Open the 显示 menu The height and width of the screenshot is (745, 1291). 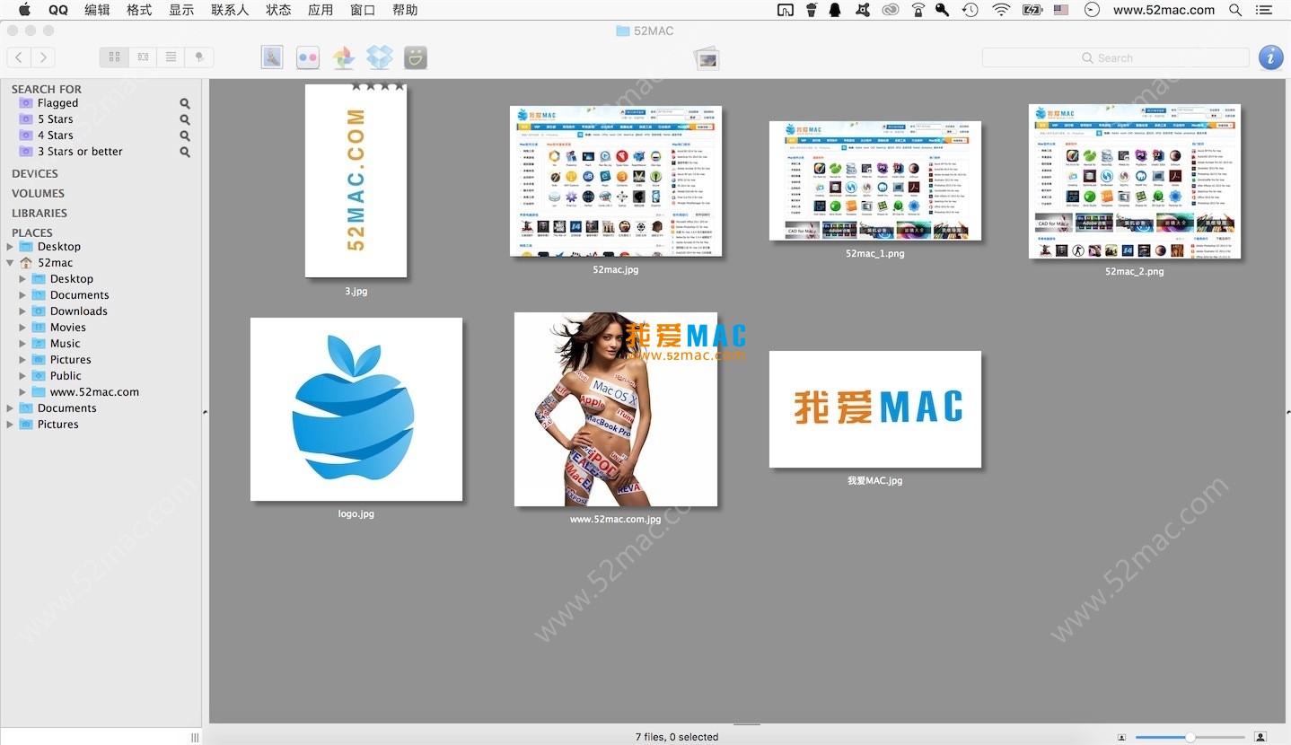click(x=181, y=10)
